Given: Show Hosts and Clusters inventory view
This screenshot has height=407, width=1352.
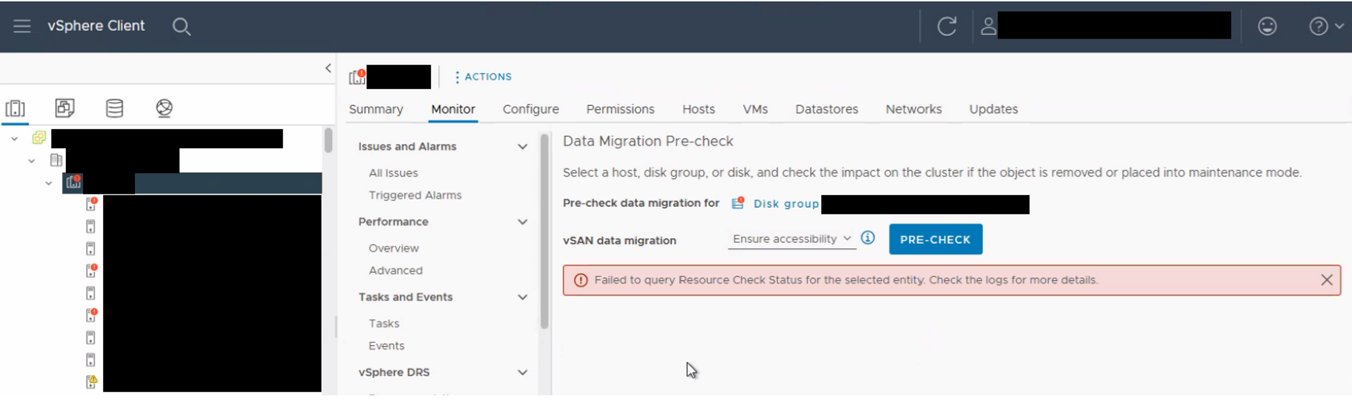Looking at the screenshot, I should click(x=15, y=107).
